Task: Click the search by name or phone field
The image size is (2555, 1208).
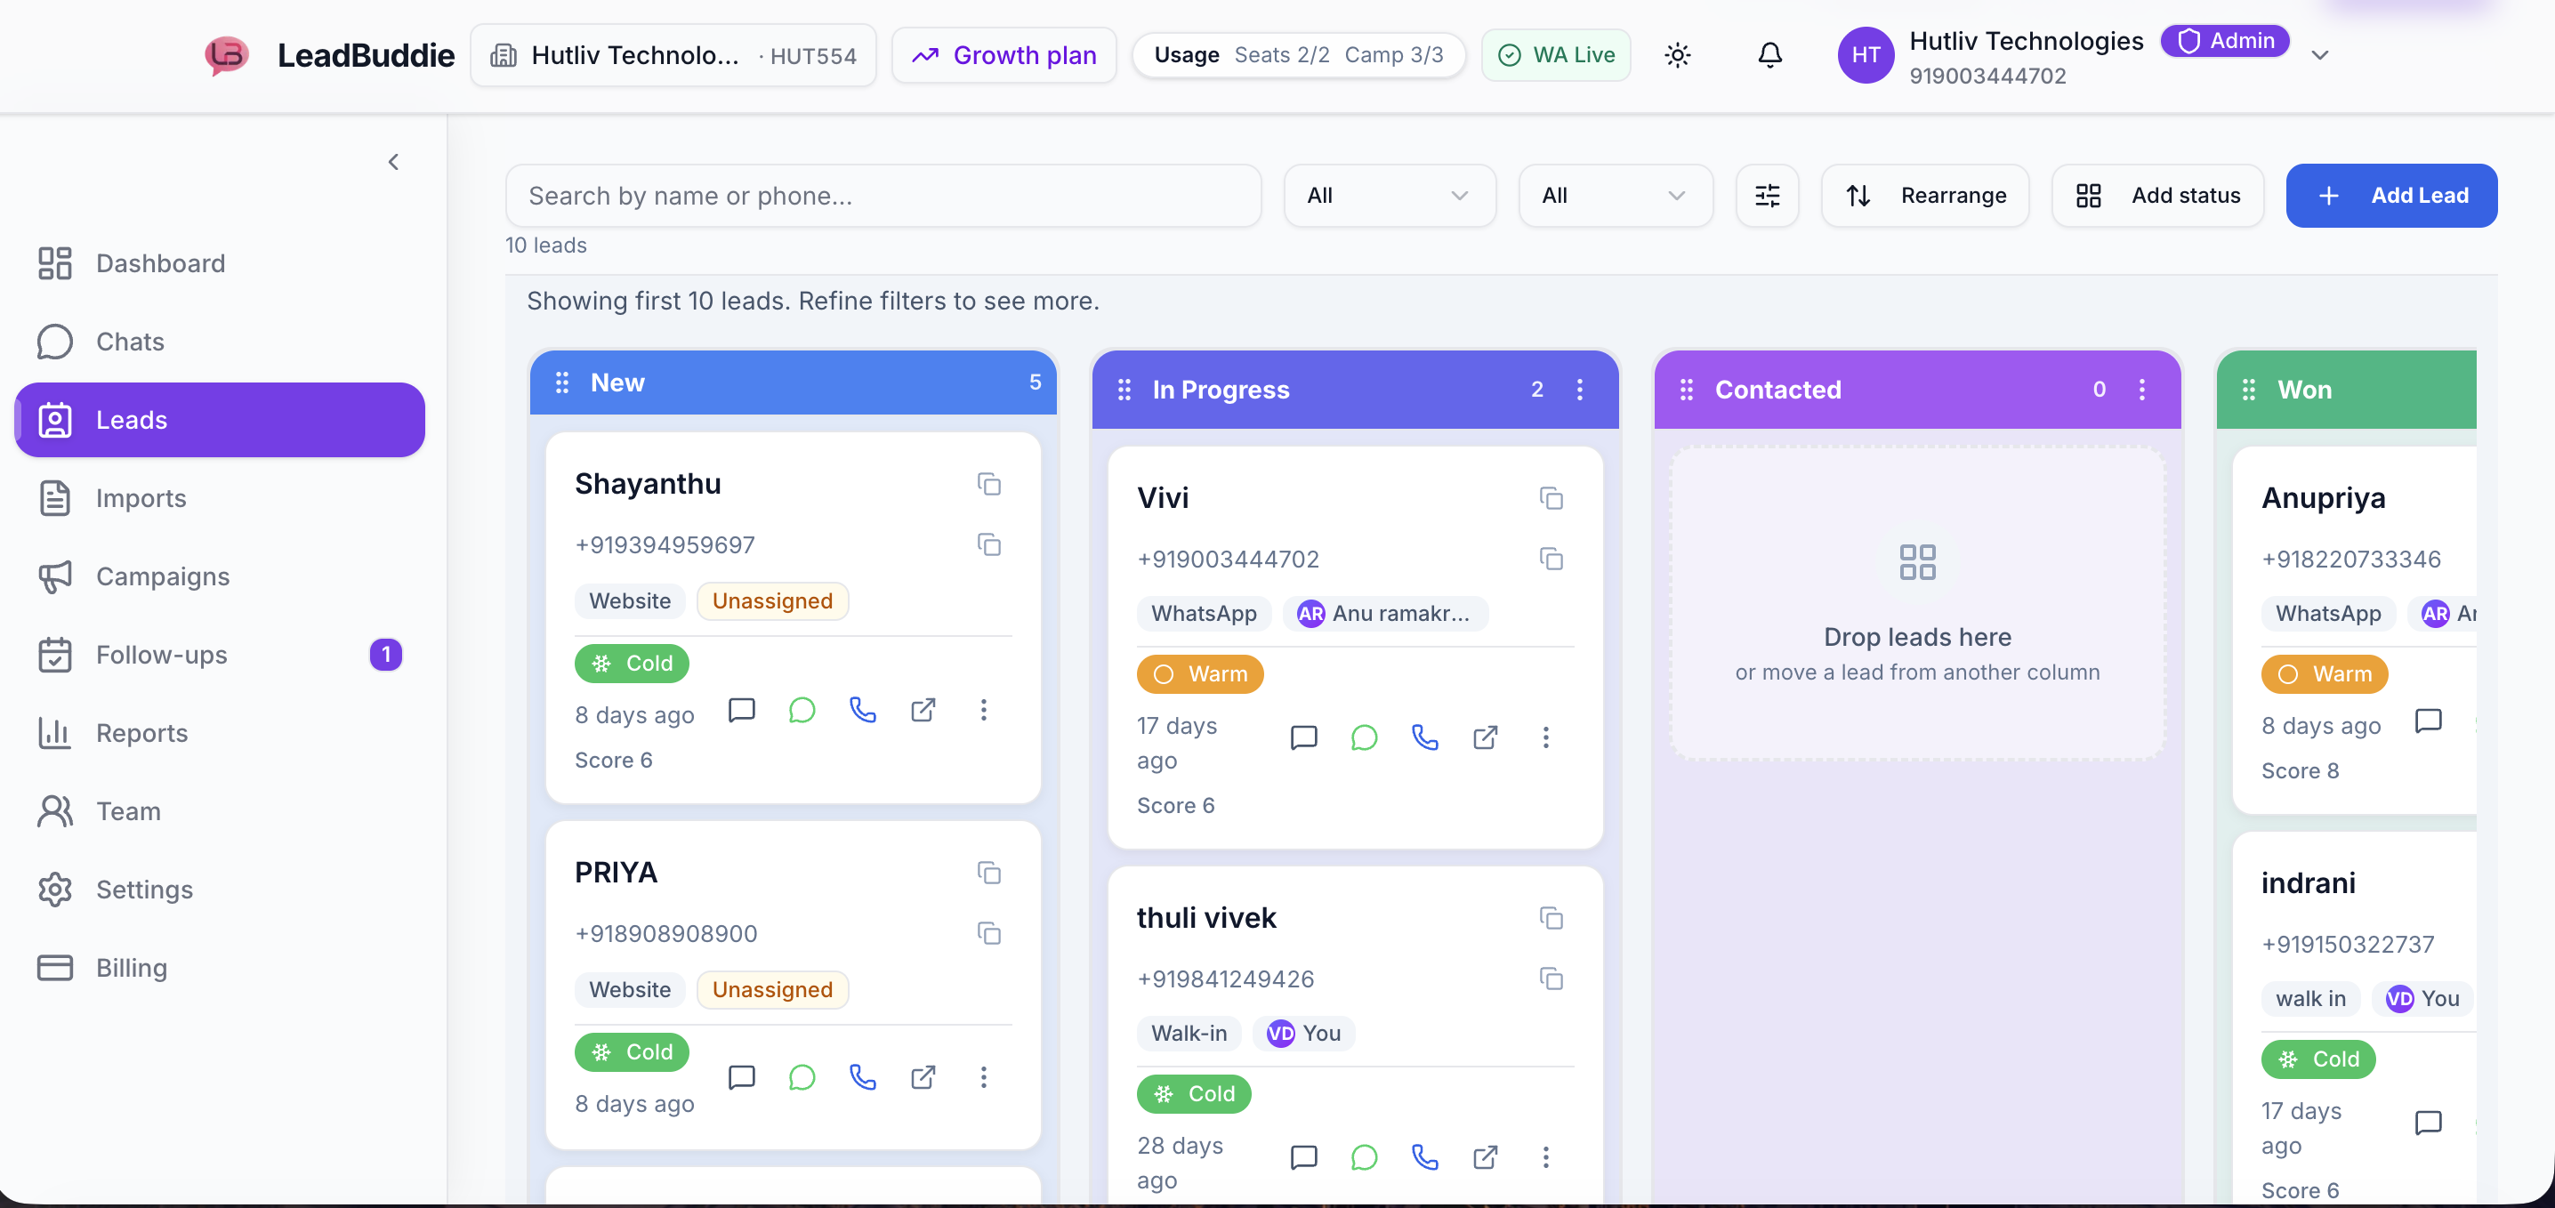Action: click(x=883, y=196)
